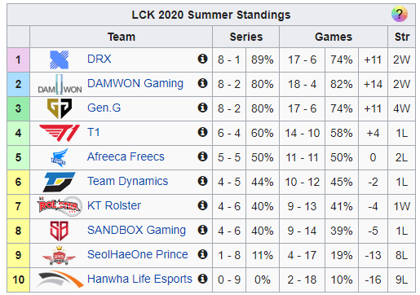Open the KT Rolster team page link
Image resolution: width=420 pixels, height=295 pixels.
point(114,205)
